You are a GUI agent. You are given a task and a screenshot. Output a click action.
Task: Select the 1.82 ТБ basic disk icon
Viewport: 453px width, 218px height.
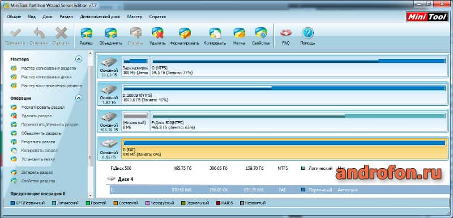[x=109, y=89]
